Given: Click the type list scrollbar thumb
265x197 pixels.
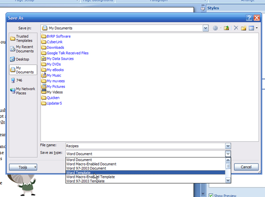Looking at the screenshot, I should (x=228, y=166).
